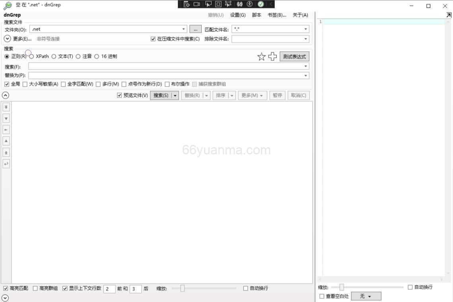Click the 测试表达式 test expression button
Image resolution: width=453 pixels, height=302 pixels.
[294, 56]
